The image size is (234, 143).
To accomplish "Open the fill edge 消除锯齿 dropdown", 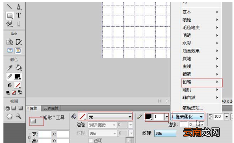I will [x=102, y=125].
